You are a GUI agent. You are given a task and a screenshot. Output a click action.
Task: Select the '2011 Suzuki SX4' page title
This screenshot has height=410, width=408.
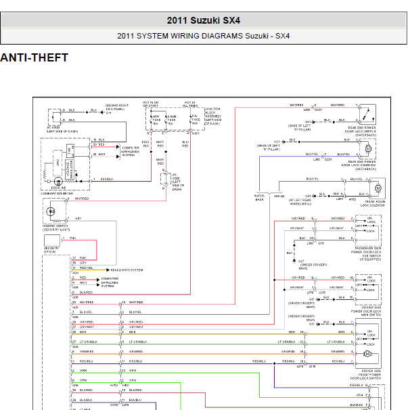click(x=204, y=20)
